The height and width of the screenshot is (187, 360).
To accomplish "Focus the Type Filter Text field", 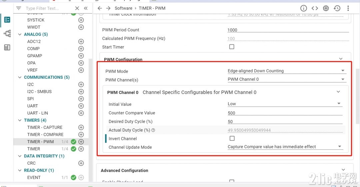I will pyautogui.click(x=49, y=8).
